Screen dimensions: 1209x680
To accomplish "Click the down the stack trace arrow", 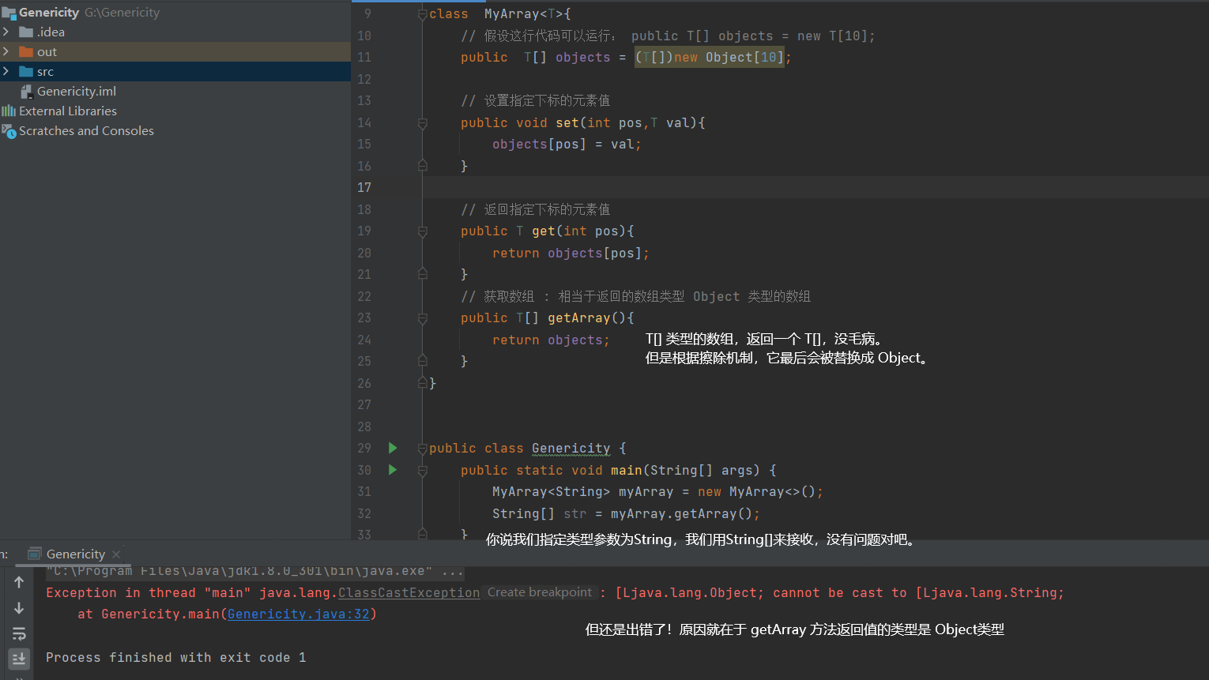I will click(x=19, y=608).
